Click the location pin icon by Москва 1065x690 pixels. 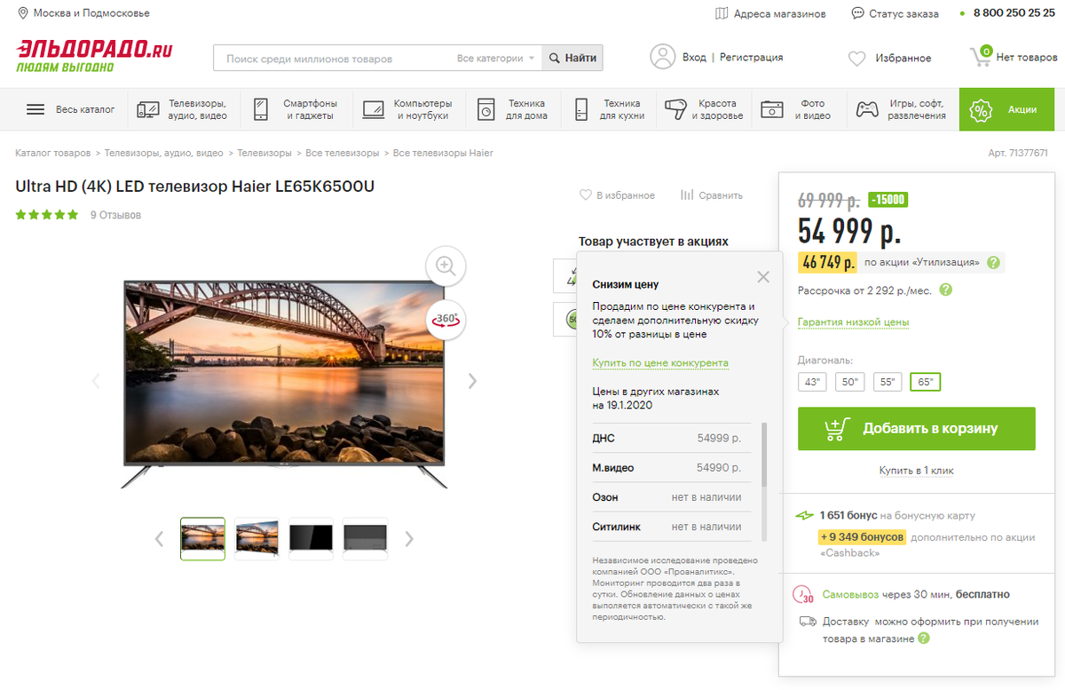[22, 13]
